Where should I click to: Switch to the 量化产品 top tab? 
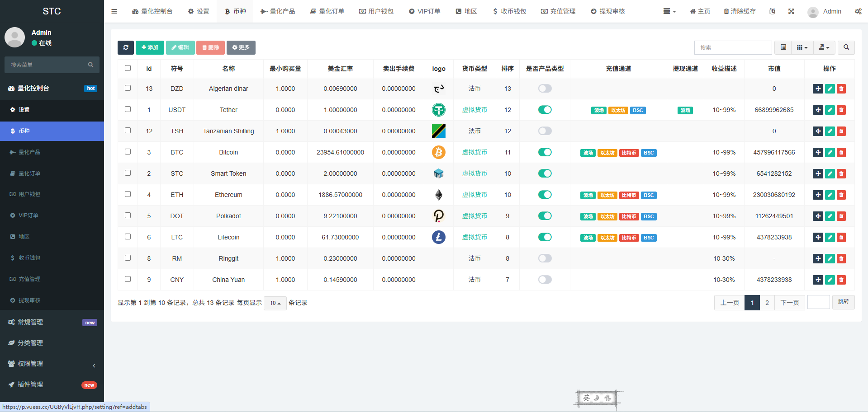click(x=278, y=11)
